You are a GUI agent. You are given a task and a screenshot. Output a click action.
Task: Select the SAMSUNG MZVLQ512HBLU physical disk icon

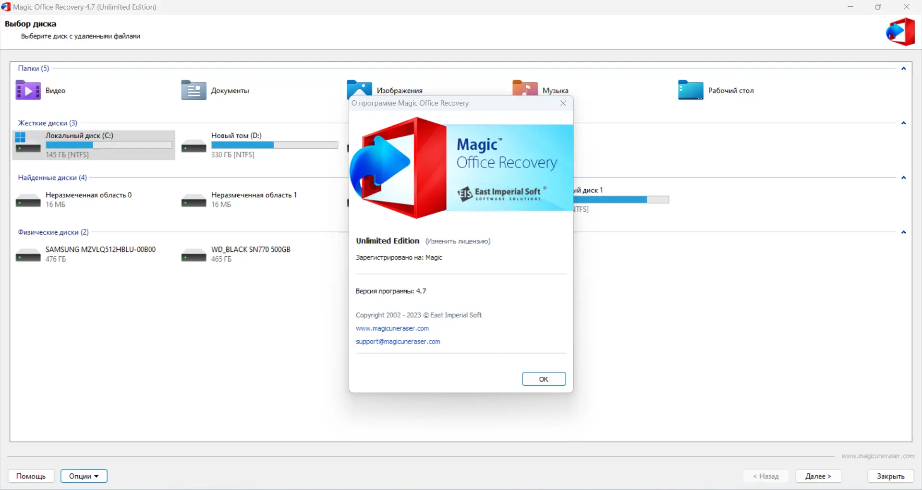[28, 255]
